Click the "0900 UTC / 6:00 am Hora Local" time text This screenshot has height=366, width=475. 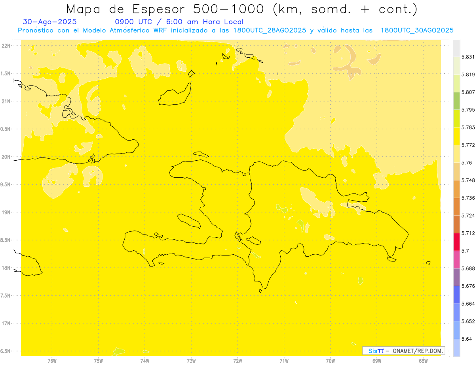tap(179, 22)
